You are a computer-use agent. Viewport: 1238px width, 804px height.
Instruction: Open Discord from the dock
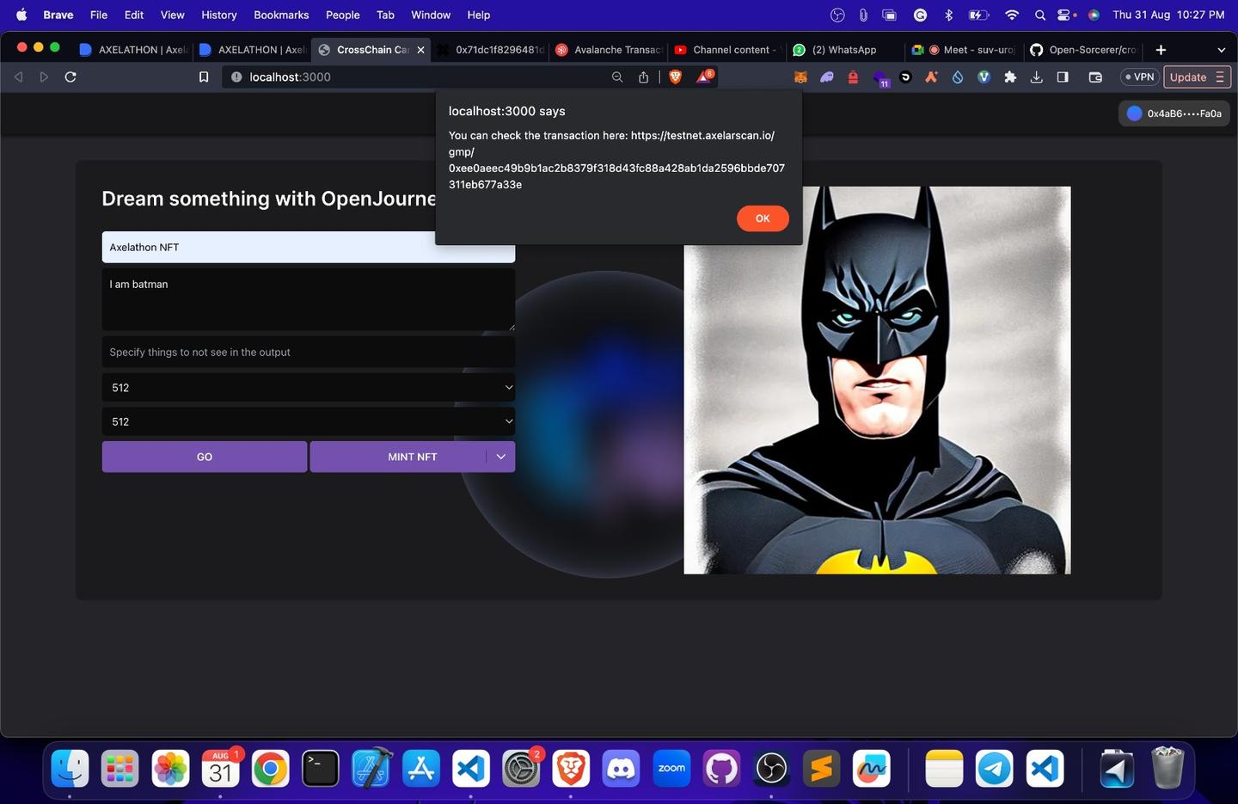click(621, 768)
